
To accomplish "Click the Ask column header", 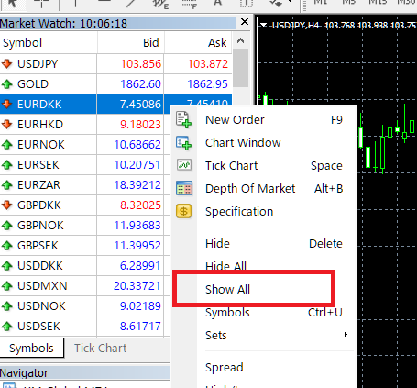I will tap(198, 43).
